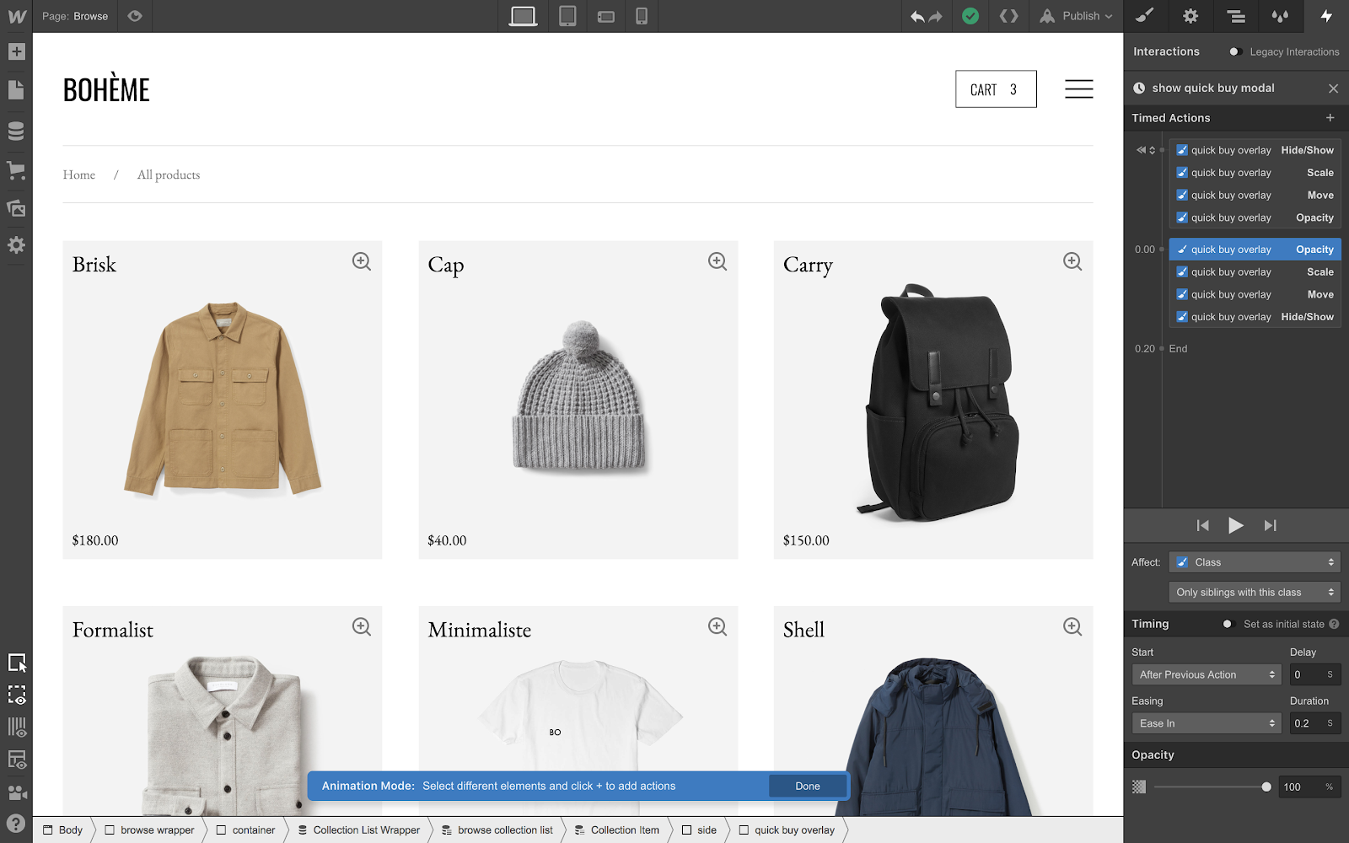1349x843 pixels.
Task: Open the Ecommerce panel
Action: pos(16,169)
